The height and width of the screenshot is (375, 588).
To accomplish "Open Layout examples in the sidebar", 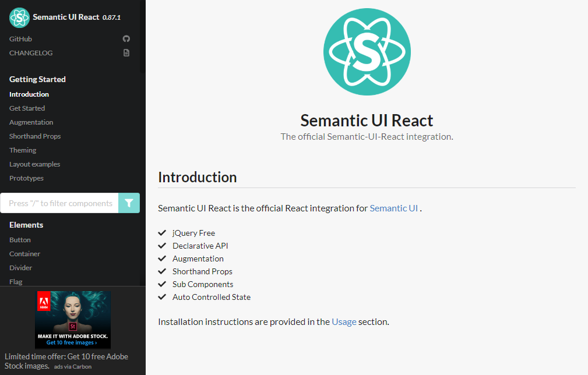I will (34, 164).
